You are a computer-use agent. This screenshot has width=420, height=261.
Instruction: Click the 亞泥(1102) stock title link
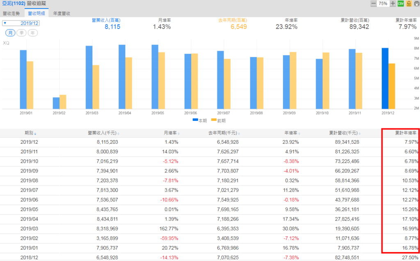14,3
